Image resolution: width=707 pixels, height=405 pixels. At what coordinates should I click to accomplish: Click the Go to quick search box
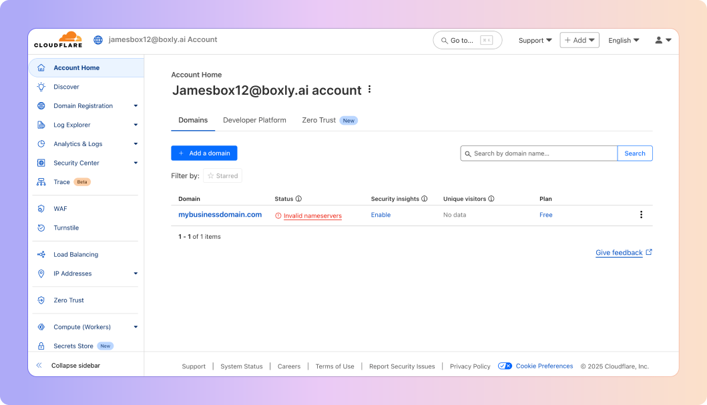point(467,40)
